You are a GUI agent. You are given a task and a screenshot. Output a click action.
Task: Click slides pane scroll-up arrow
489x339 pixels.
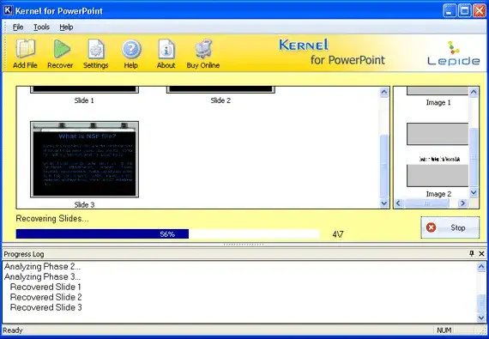(x=383, y=92)
